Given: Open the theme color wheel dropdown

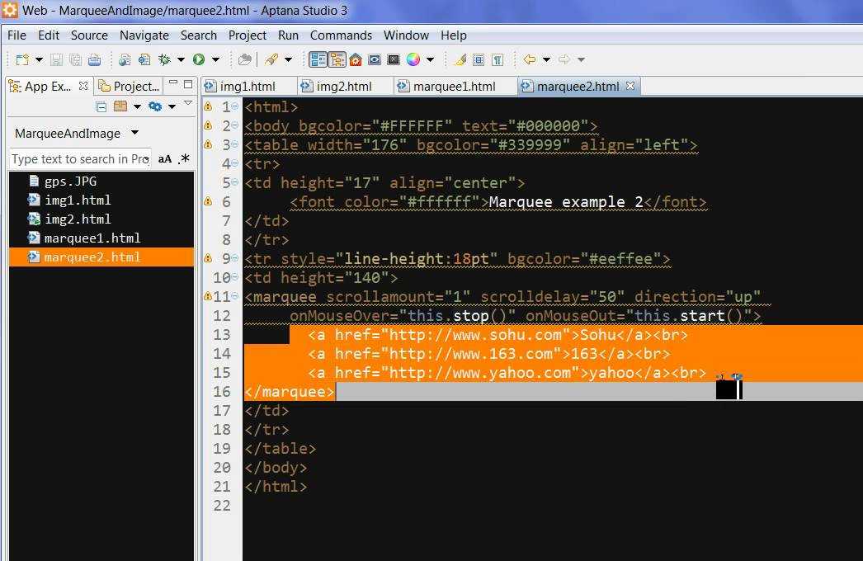Looking at the screenshot, I should tap(431, 59).
